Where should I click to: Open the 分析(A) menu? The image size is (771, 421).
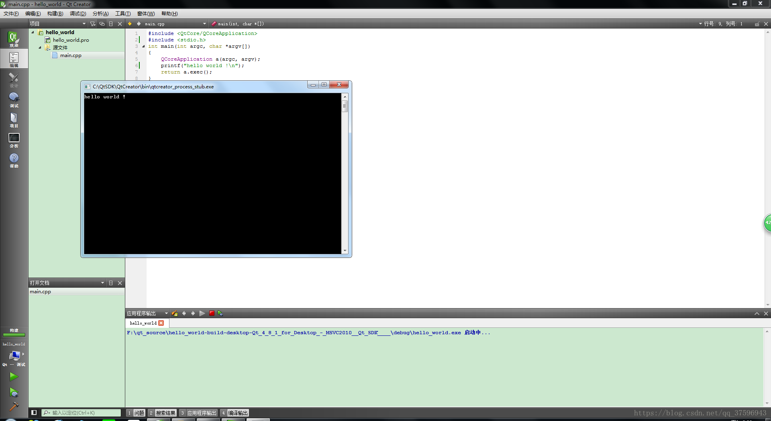click(x=100, y=14)
